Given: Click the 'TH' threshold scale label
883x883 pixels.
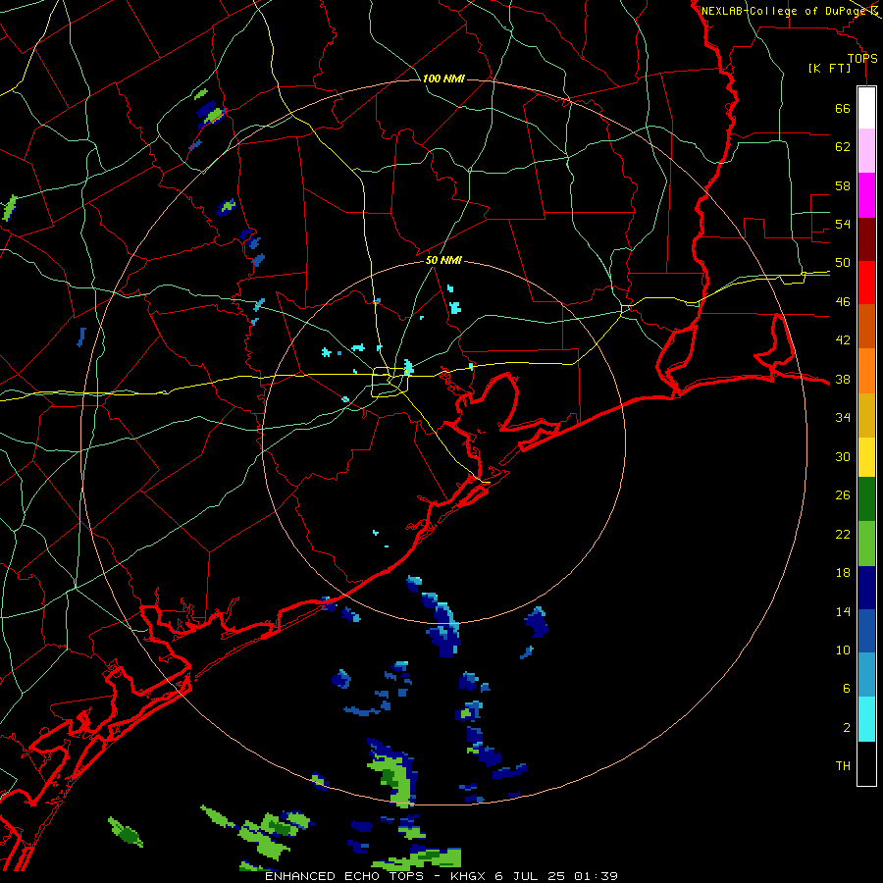Looking at the screenshot, I should (843, 766).
